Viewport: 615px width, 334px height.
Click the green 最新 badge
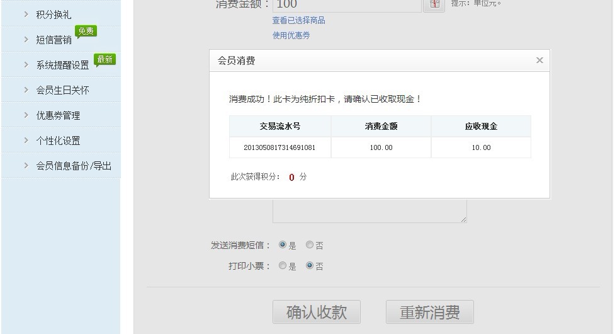104,60
